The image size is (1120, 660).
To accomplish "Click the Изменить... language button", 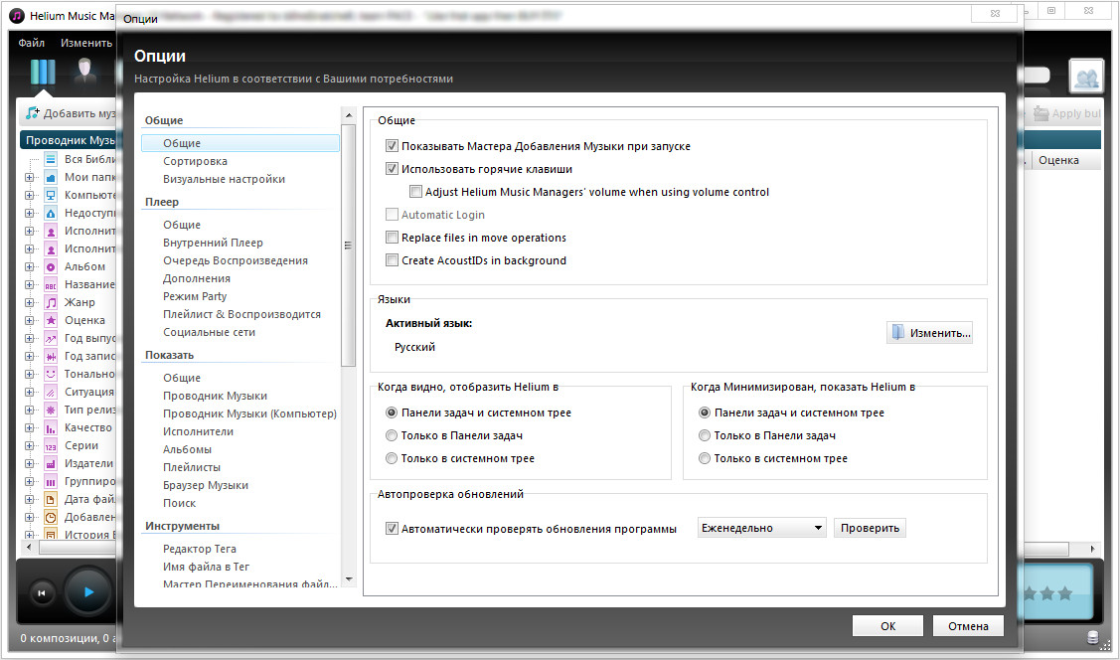I will [929, 333].
